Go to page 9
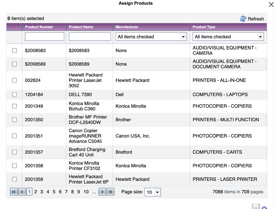Viewport: 274px width, 209px height. click(79, 192)
